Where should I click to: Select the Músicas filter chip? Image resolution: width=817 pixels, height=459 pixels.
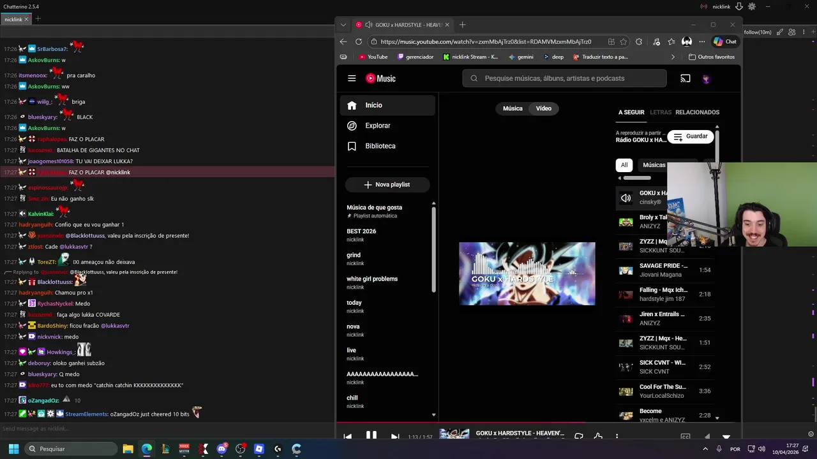654,165
